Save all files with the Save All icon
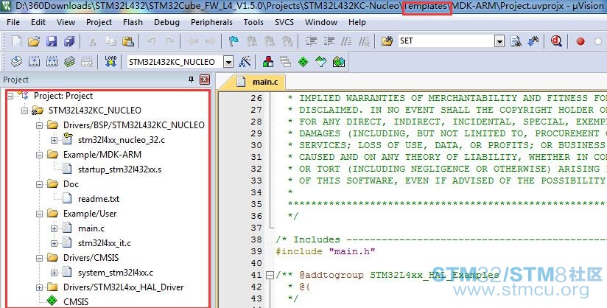The width and height of the screenshot is (607, 308). [69, 41]
